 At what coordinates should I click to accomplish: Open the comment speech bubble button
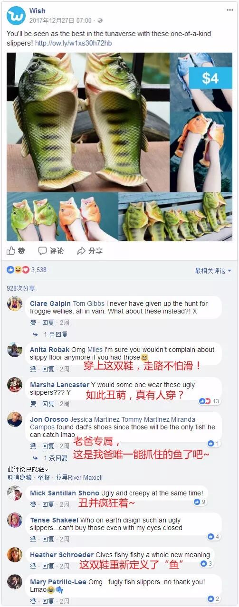click(43, 251)
